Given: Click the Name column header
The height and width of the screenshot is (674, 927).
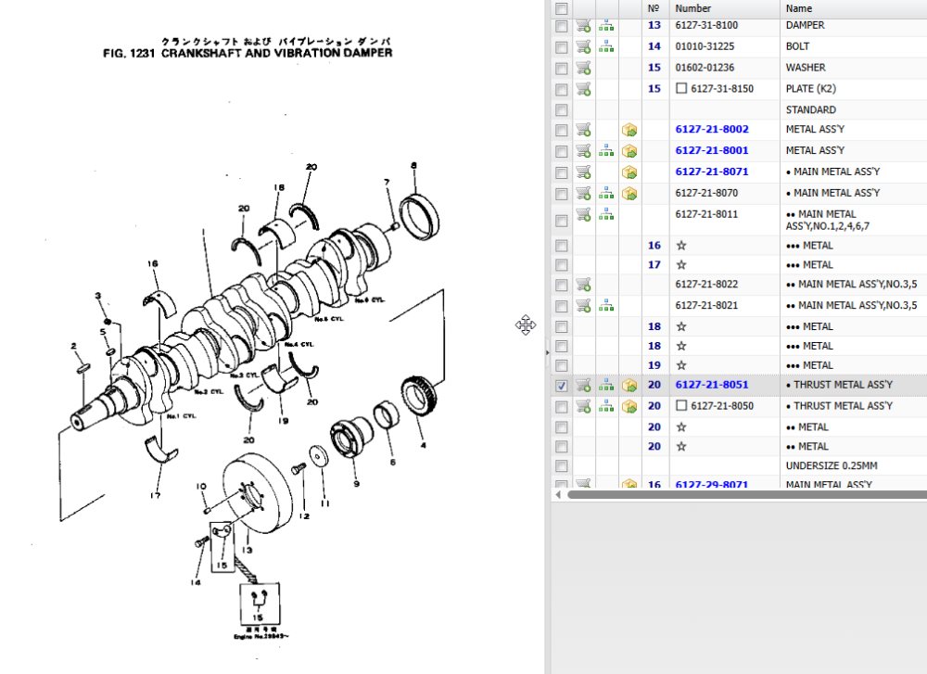Looking at the screenshot, I should tap(853, 8).
